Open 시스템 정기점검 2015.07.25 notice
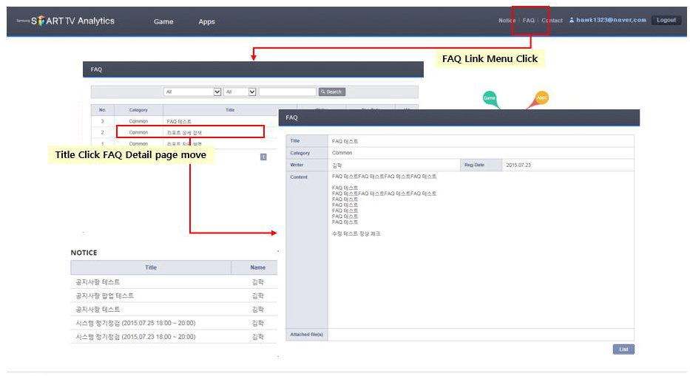The image size is (690, 376). (135, 323)
